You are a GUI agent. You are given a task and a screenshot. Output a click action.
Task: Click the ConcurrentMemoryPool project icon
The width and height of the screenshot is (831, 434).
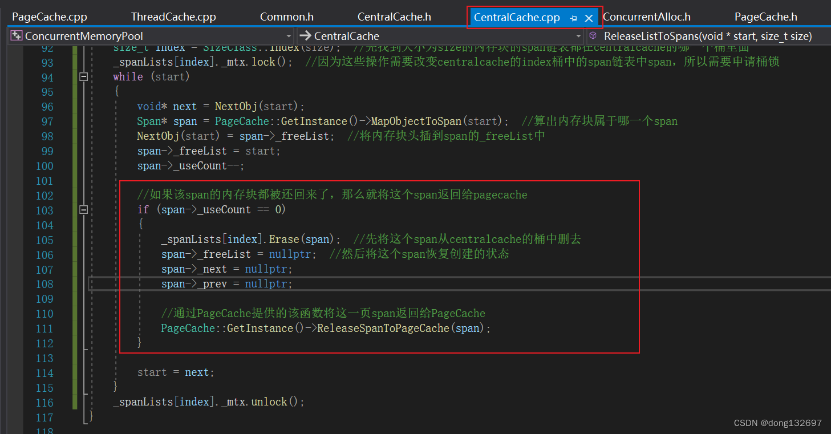[x=17, y=36]
